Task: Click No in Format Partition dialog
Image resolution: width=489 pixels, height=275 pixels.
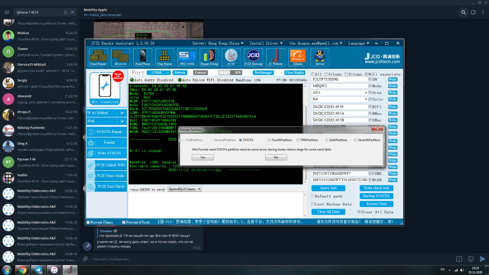Action: pyautogui.click(x=276, y=157)
